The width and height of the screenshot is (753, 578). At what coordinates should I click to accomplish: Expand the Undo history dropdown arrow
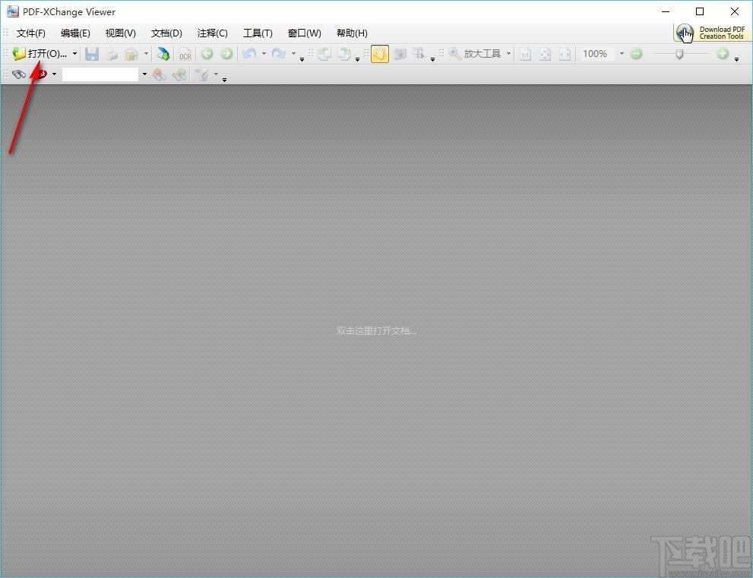[264, 54]
